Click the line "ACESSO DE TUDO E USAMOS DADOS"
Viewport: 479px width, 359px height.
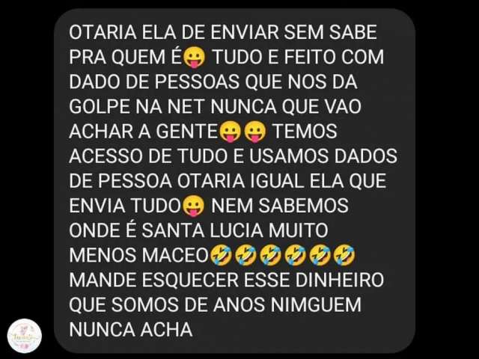click(x=233, y=156)
